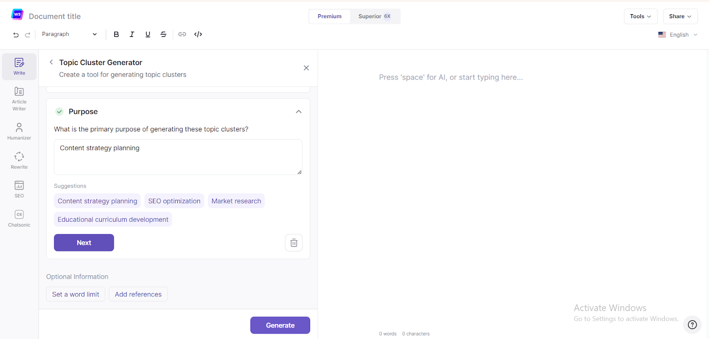The height and width of the screenshot is (339, 709).
Task: Open the help question mark icon
Action: pyautogui.click(x=692, y=325)
